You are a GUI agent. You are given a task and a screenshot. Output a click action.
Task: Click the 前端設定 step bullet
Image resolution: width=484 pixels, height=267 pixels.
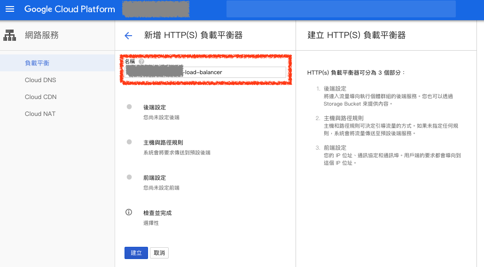pyautogui.click(x=129, y=177)
